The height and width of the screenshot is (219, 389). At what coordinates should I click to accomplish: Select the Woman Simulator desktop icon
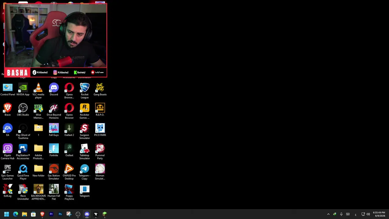coord(100,172)
